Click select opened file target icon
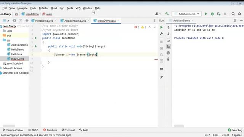The width and height of the screenshot is (244, 137). pos(14,21)
